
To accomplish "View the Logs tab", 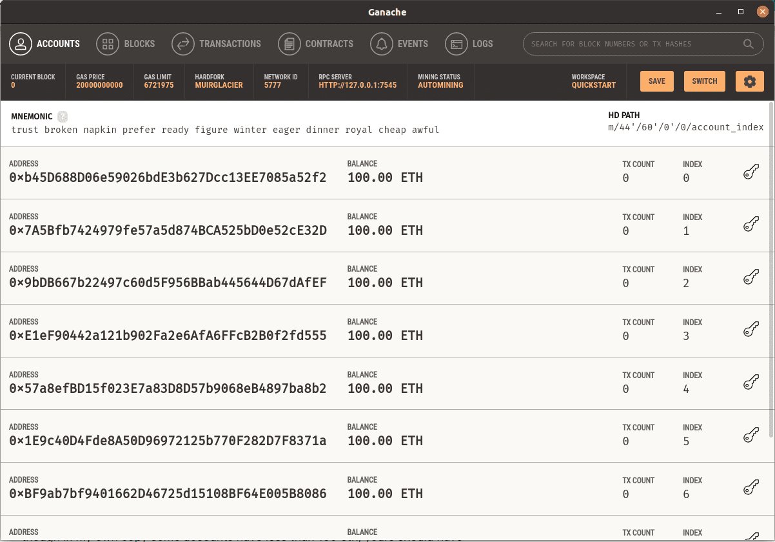I will pyautogui.click(x=469, y=44).
